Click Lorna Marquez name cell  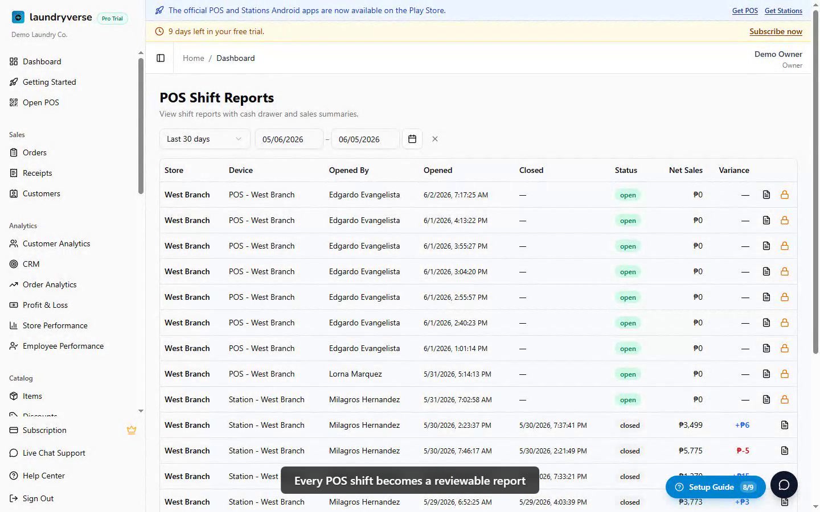point(355,374)
